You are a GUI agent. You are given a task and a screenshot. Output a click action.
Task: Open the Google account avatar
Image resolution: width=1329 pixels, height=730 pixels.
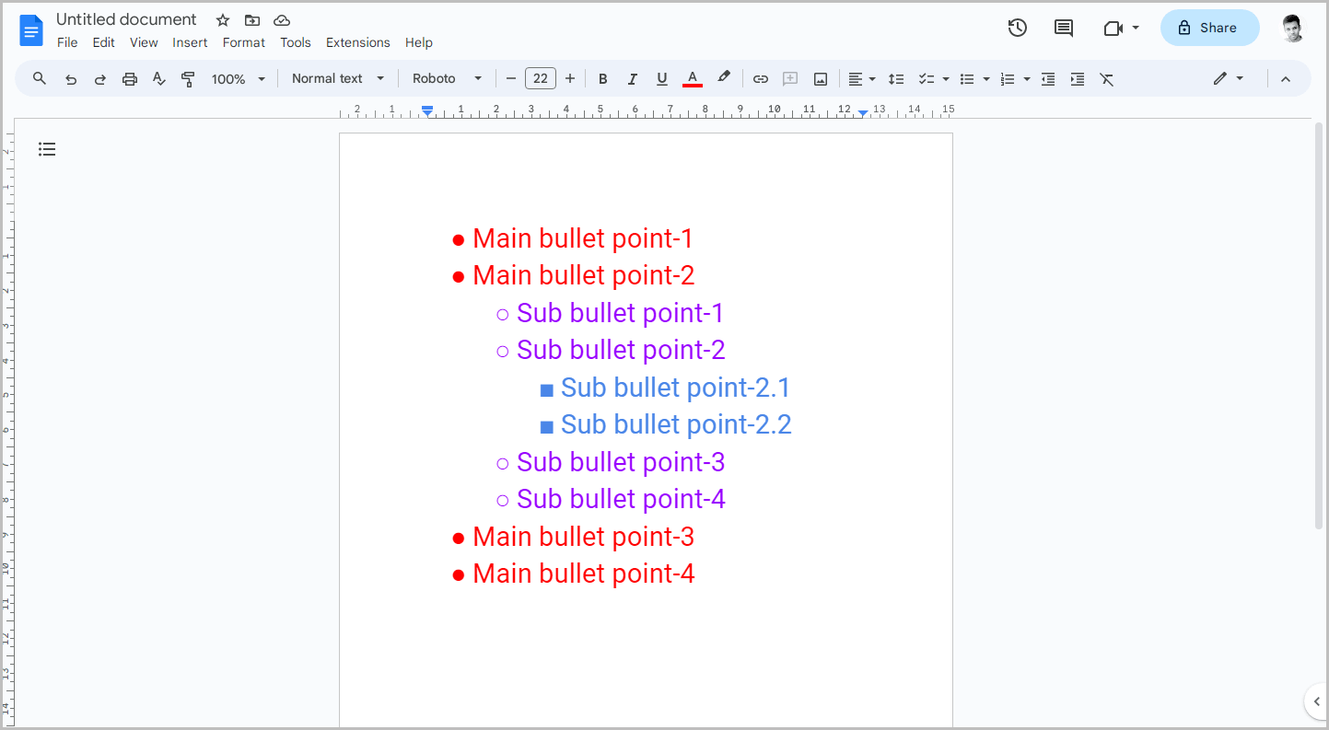[1292, 28]
